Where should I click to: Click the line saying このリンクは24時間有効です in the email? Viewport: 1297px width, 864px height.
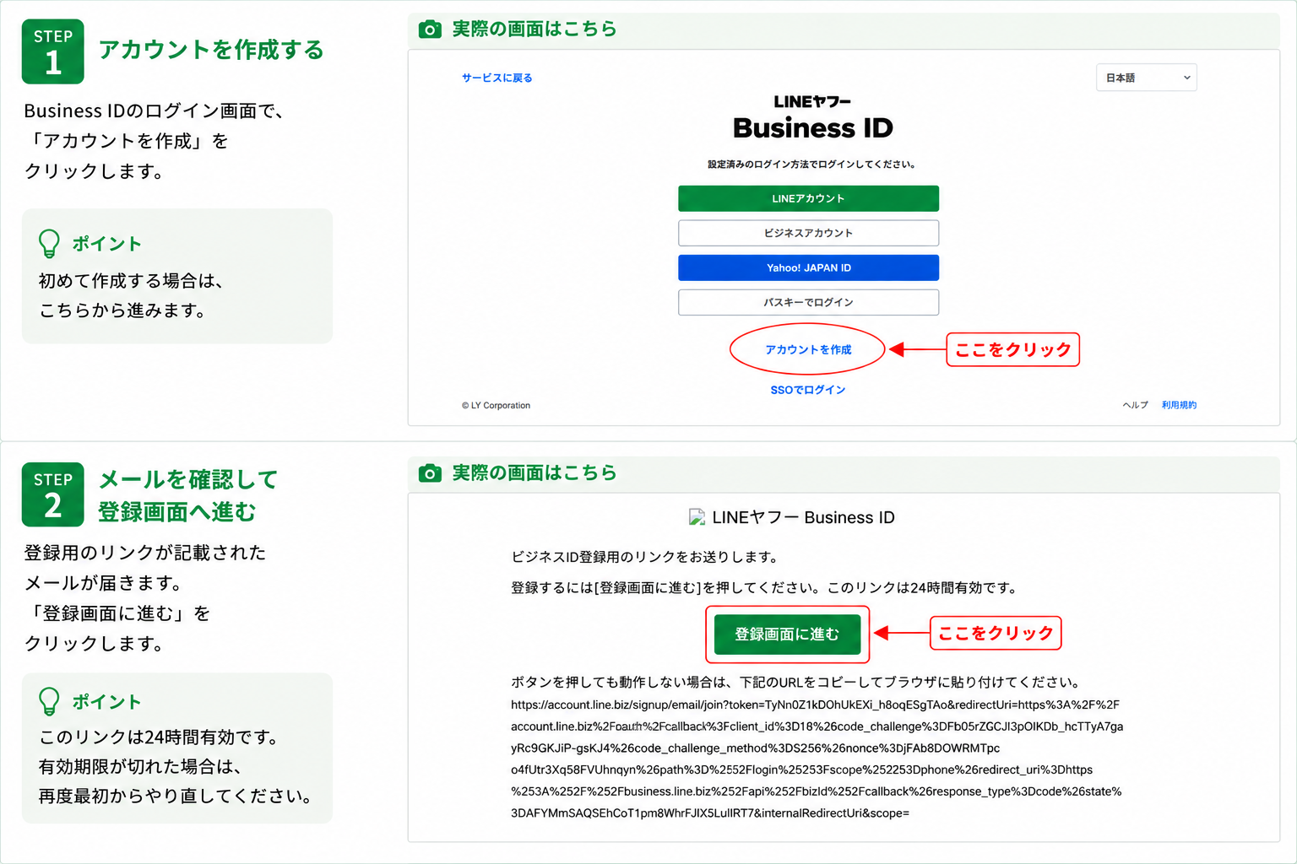coord(764,588)
